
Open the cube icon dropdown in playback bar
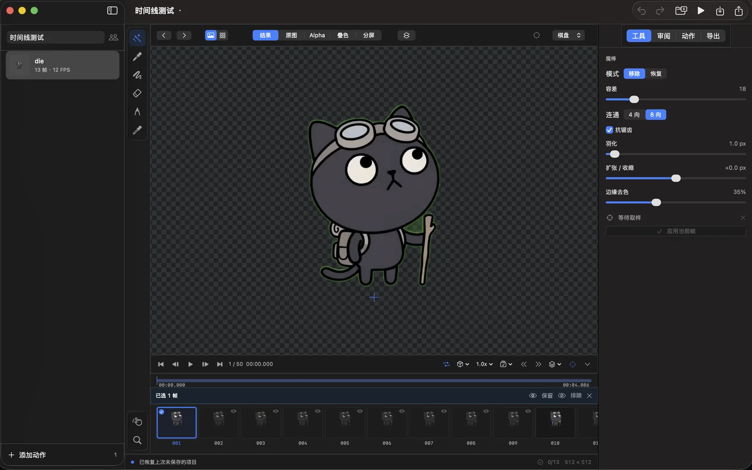(x=463, y=364)
